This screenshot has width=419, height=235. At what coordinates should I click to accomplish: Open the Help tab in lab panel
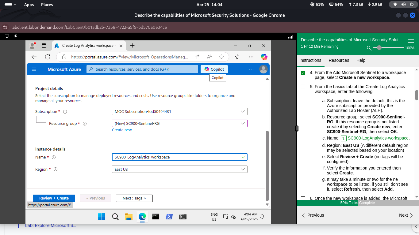(361, 60)
